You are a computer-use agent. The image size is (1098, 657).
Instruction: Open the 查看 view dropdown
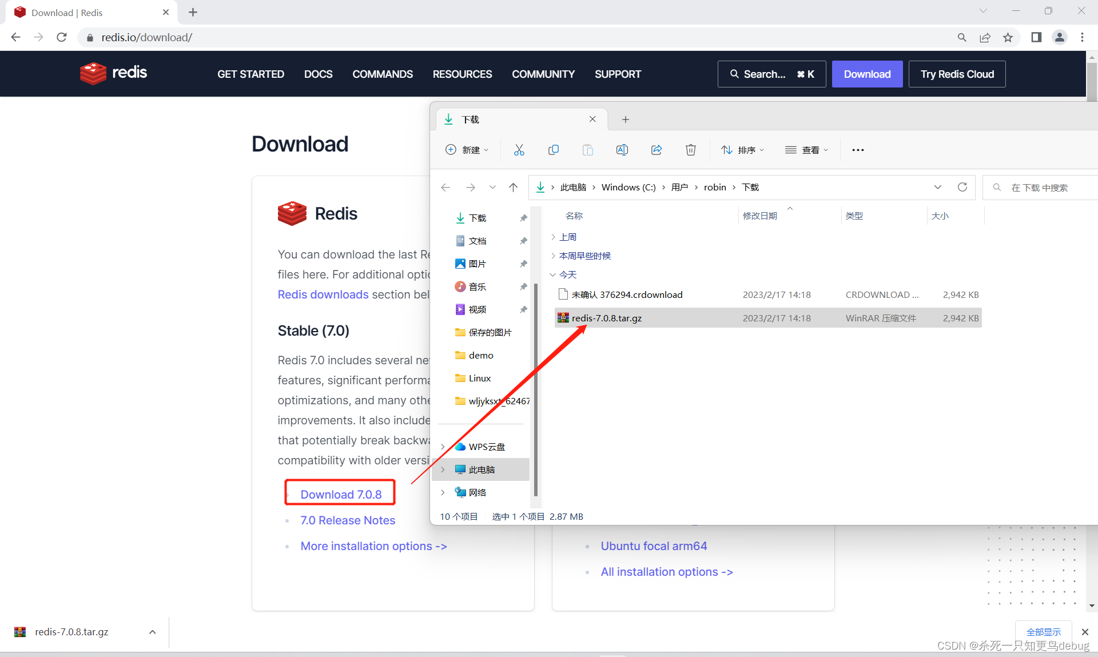pyautogui.click(x=806, y=150)
